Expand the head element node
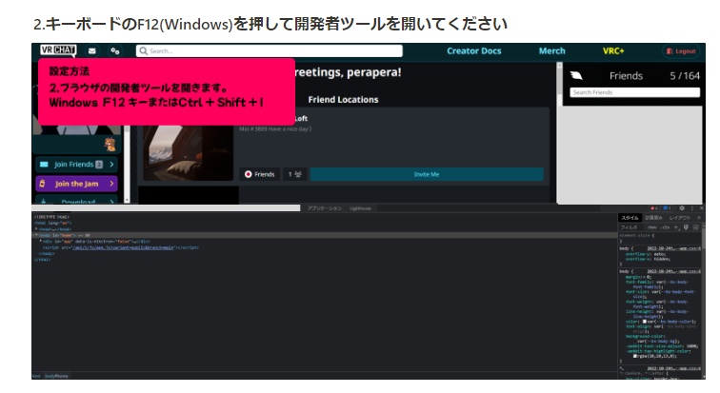Screen dimensions: 720x393 36,228
